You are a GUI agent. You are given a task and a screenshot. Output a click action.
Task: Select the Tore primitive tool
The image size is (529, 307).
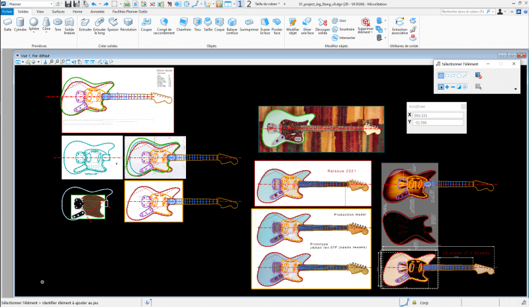coord(58,24)
